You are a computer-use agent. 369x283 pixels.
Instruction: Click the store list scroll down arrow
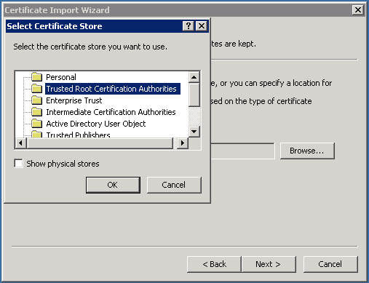tap(194, 132)
